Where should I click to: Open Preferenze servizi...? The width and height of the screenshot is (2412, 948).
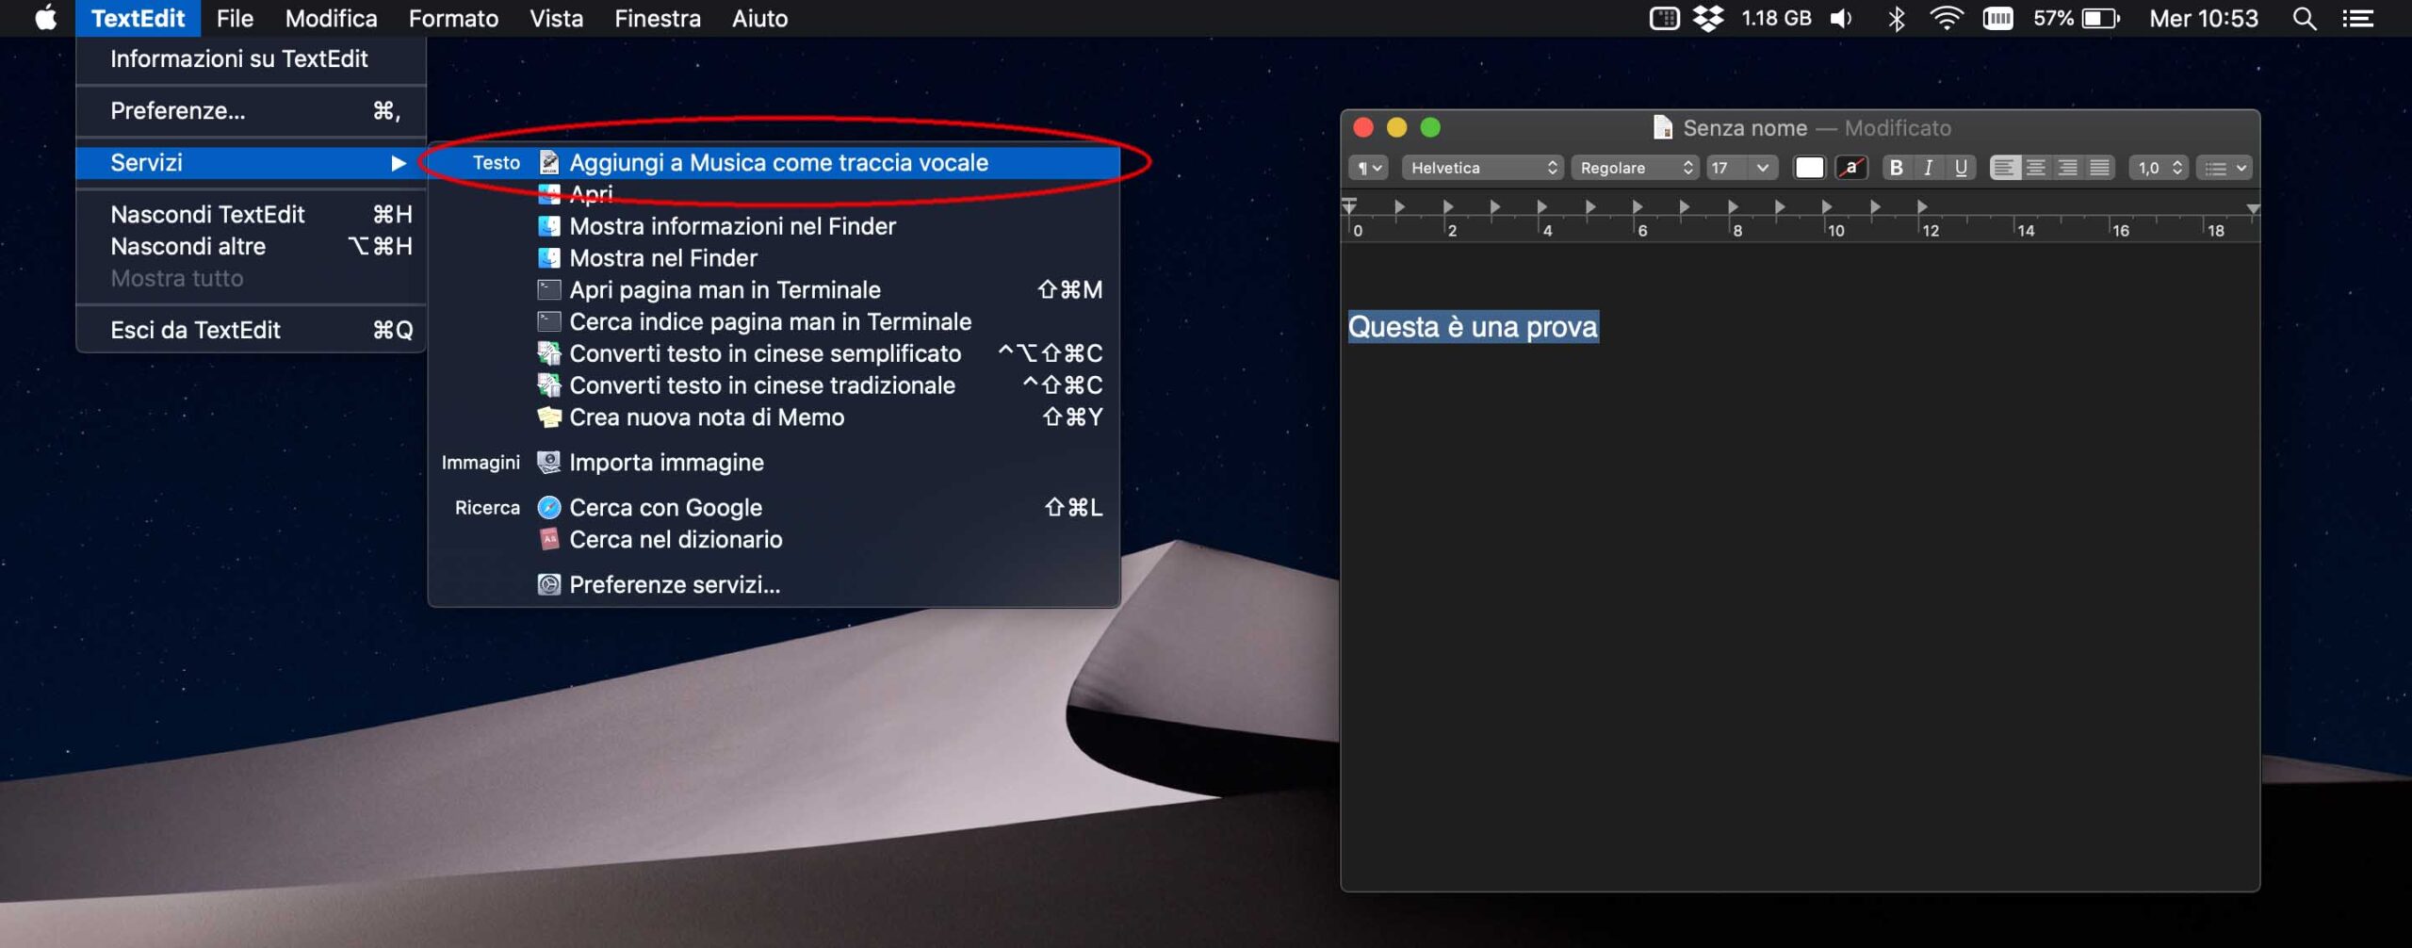tap(774, 585)
